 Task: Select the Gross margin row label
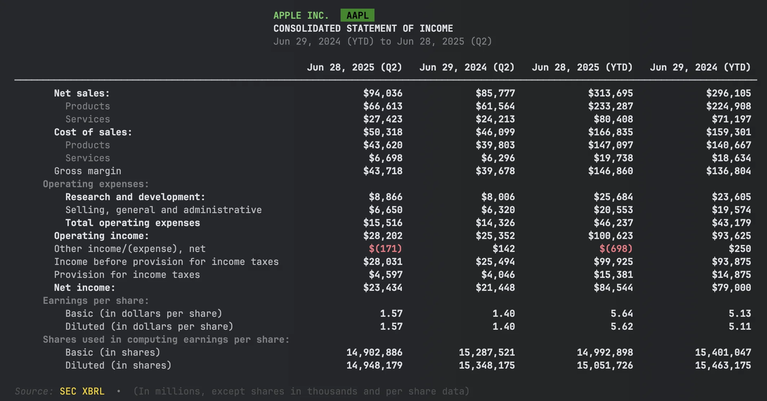coord(88,171)
